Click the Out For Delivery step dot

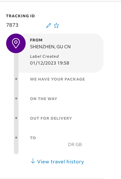(16, 118)
